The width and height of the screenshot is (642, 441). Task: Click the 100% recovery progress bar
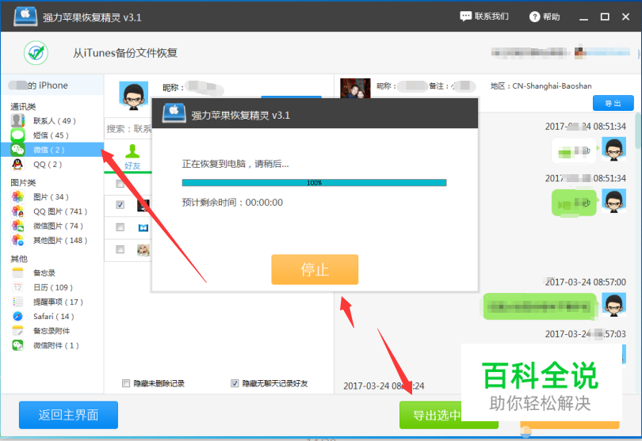point(314,183)
